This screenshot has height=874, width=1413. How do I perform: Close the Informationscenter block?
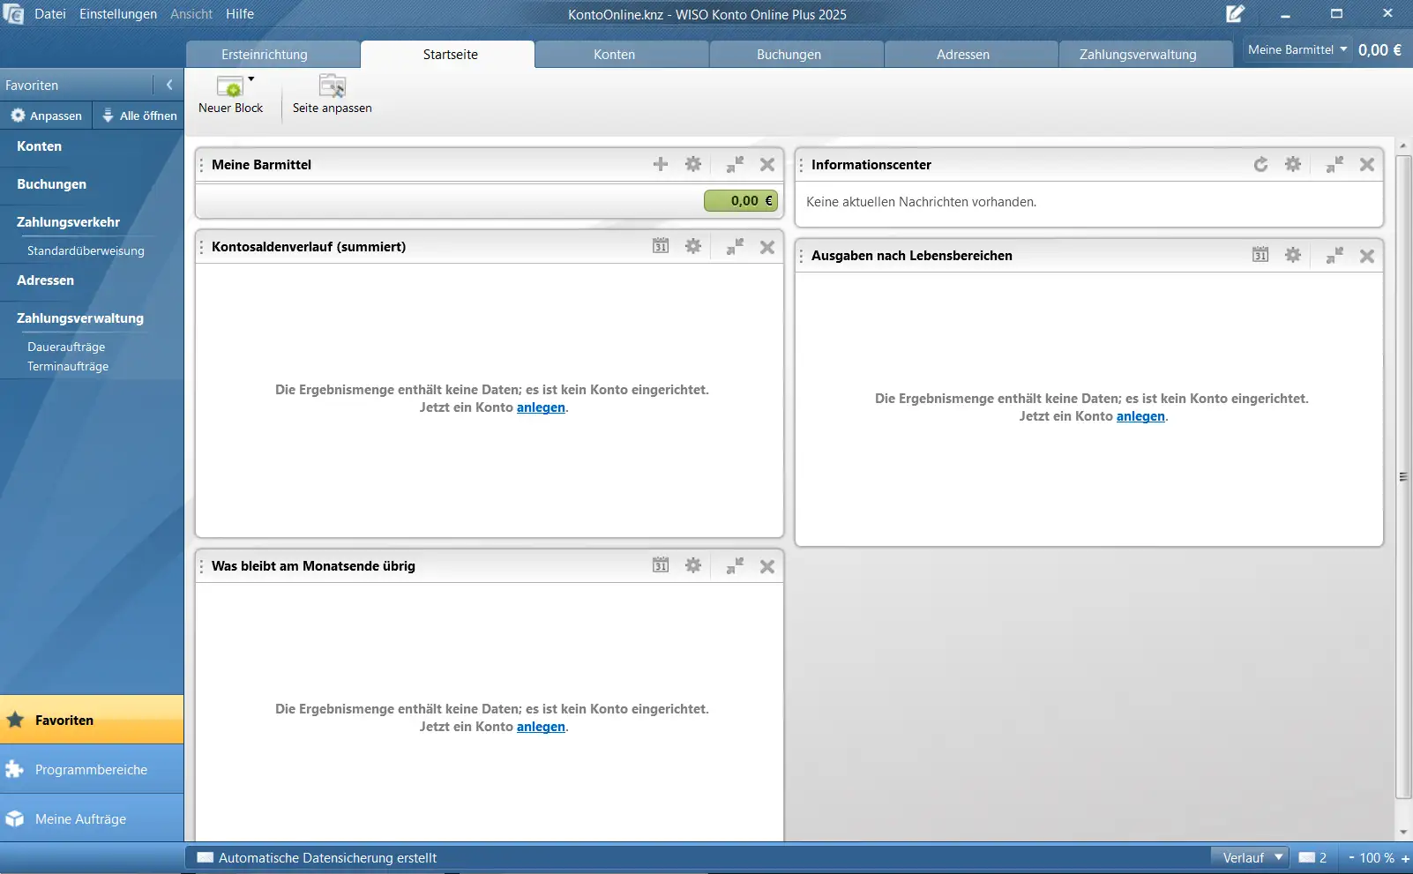pyautogui.click(x=1366, y=164)
